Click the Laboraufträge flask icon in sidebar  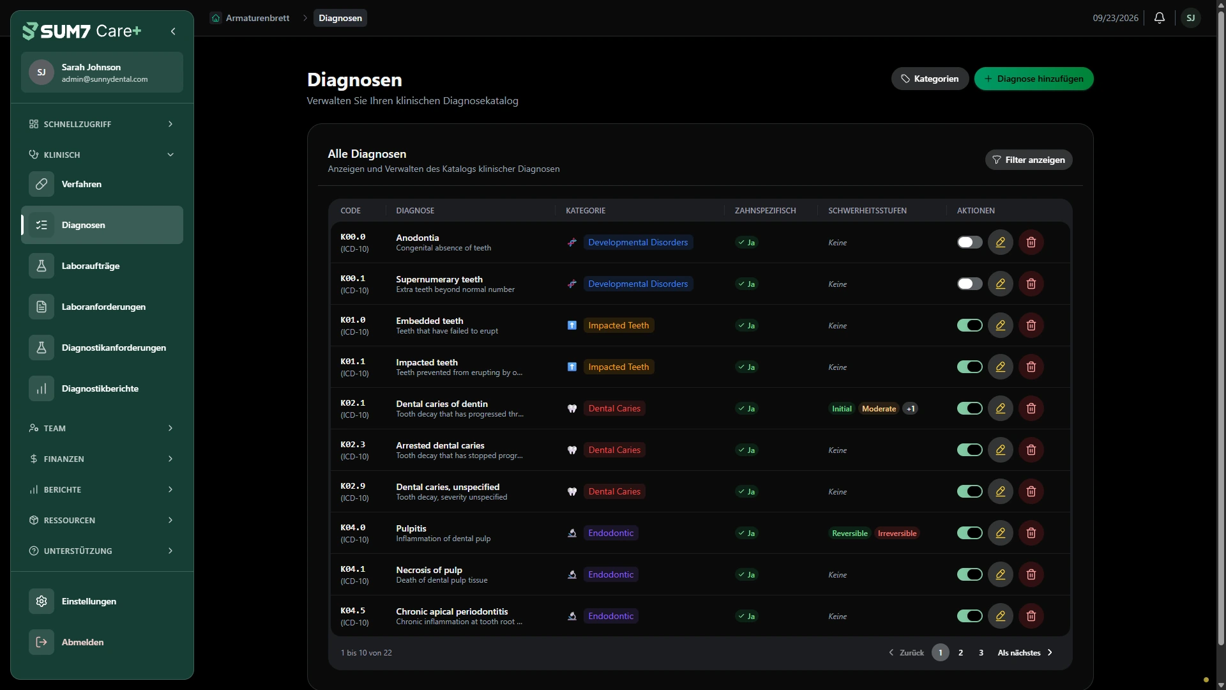tap(42, 266)
